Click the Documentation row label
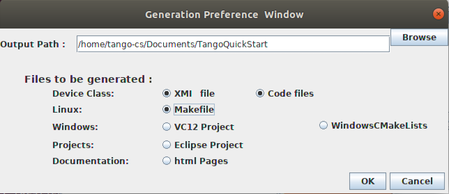 91,161
